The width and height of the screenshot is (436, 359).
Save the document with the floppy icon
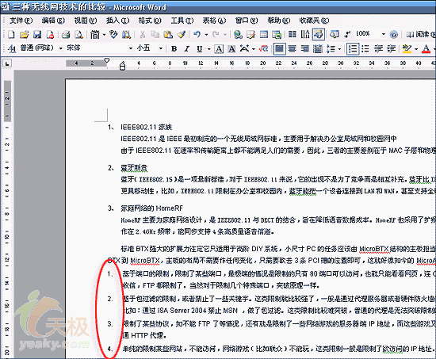click(37, 35)
